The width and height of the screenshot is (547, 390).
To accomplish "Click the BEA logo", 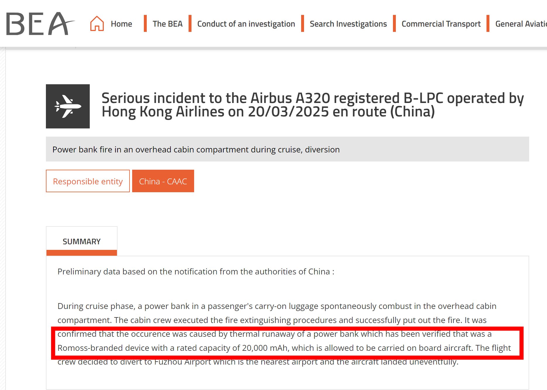I will (x=40, y=24).
